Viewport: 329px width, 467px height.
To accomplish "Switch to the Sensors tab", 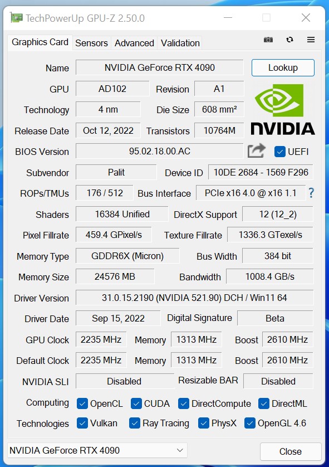I will tap(91, 43).
